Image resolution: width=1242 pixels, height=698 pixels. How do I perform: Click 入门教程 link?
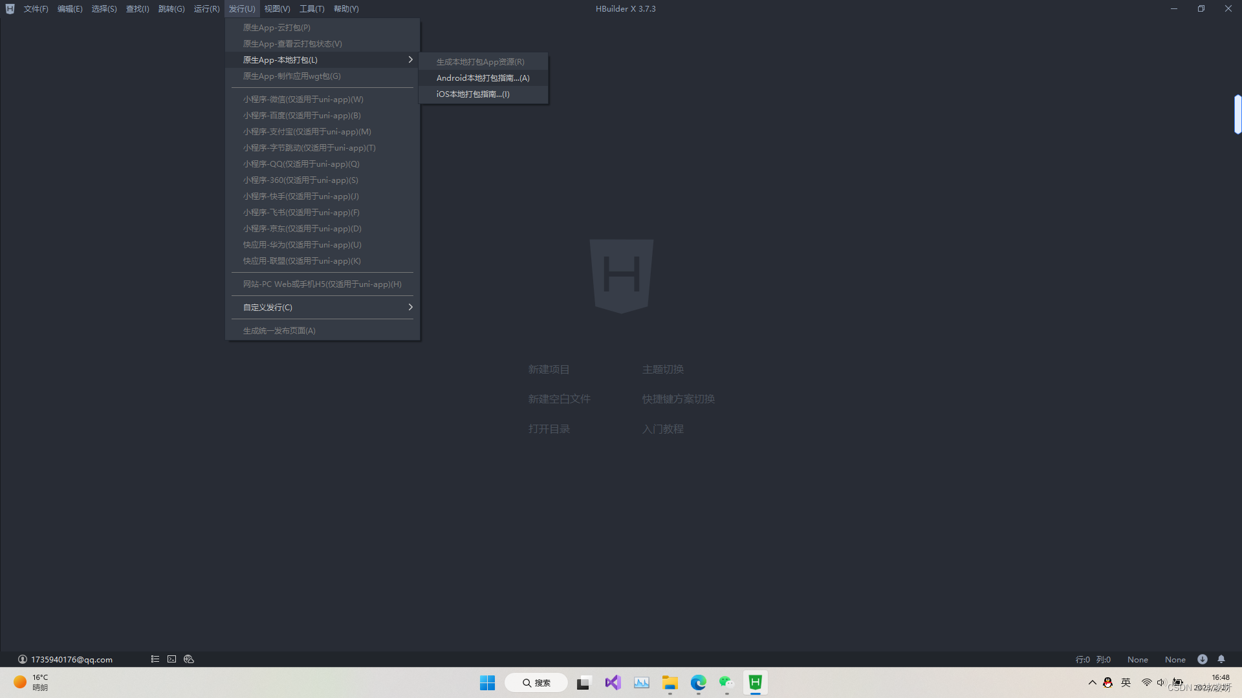[662, 429]
